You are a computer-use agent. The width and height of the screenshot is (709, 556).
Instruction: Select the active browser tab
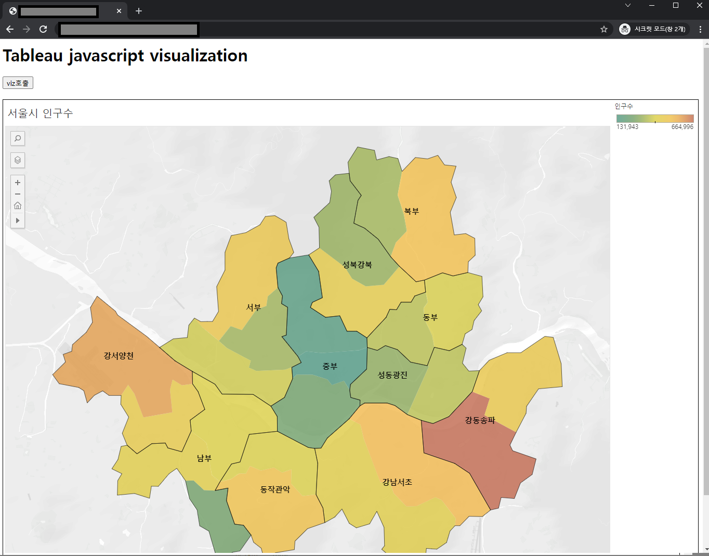tap(65, 11)
